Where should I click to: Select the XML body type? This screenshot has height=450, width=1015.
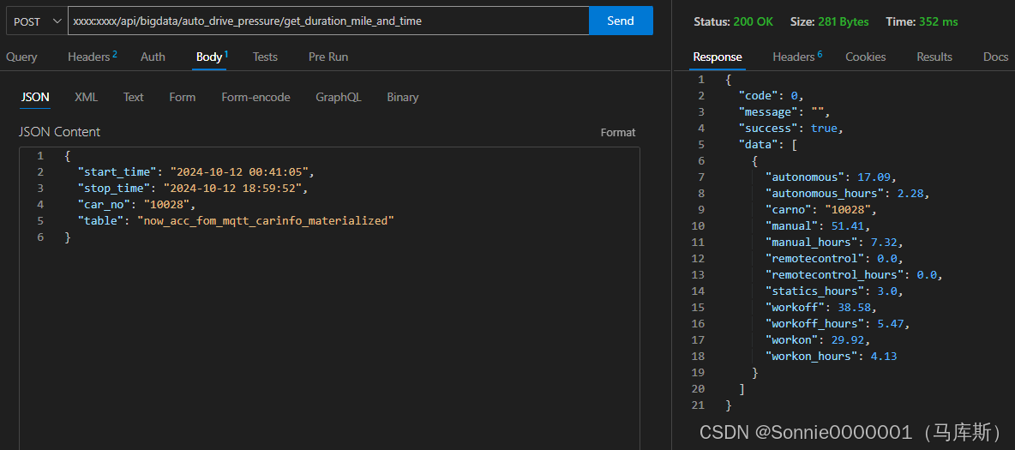pos(86,98)
